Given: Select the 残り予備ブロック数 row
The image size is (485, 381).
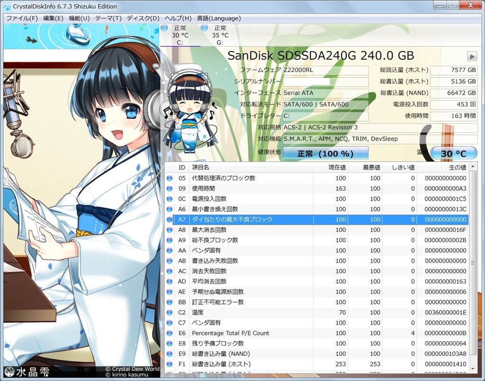Looking at the screenshot, I should click(317, 344).
